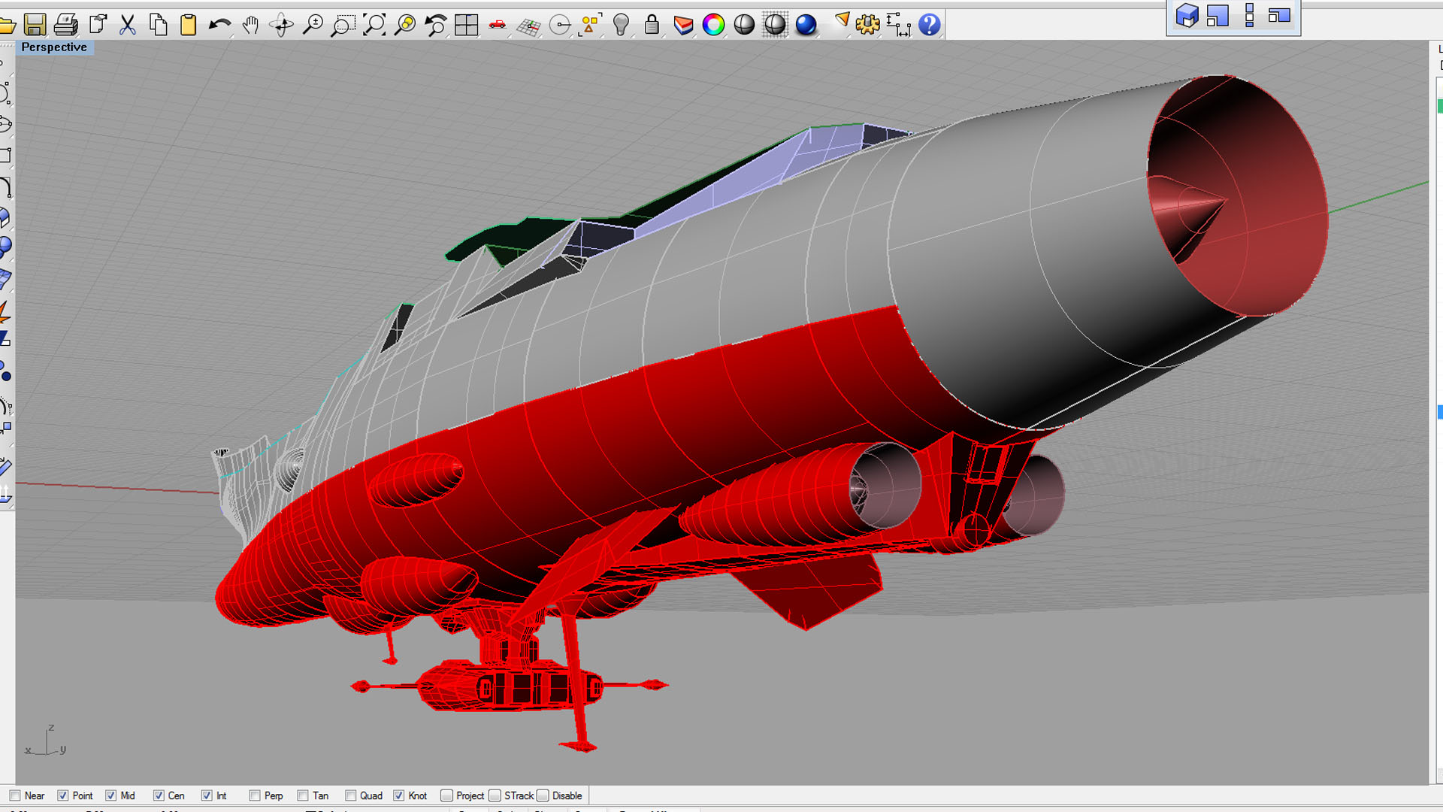
Task: Enable the STrack osnap option
Action: (x=495, y=795)
